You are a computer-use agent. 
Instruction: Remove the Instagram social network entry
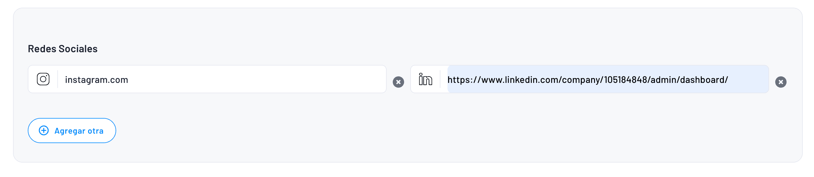click(x=398, y=82)
